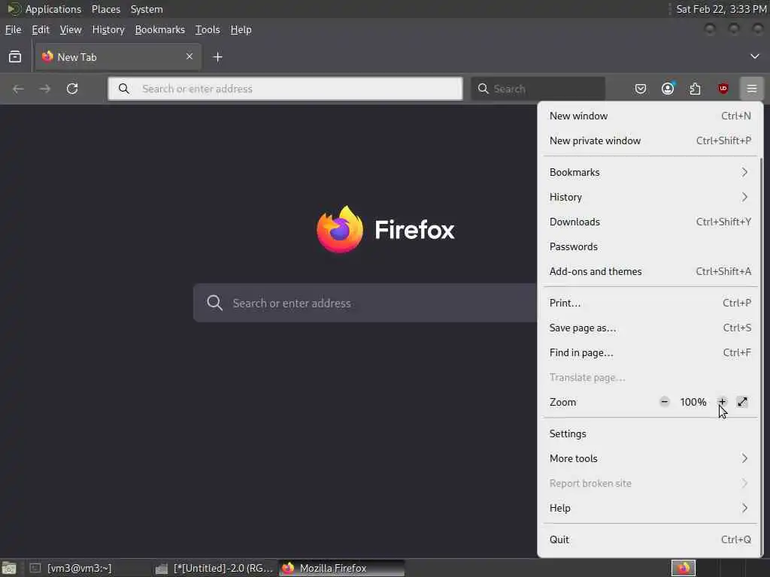Screen dimensions: 770x577
Task: Click the List all tabs arrow
Action: 755,56
